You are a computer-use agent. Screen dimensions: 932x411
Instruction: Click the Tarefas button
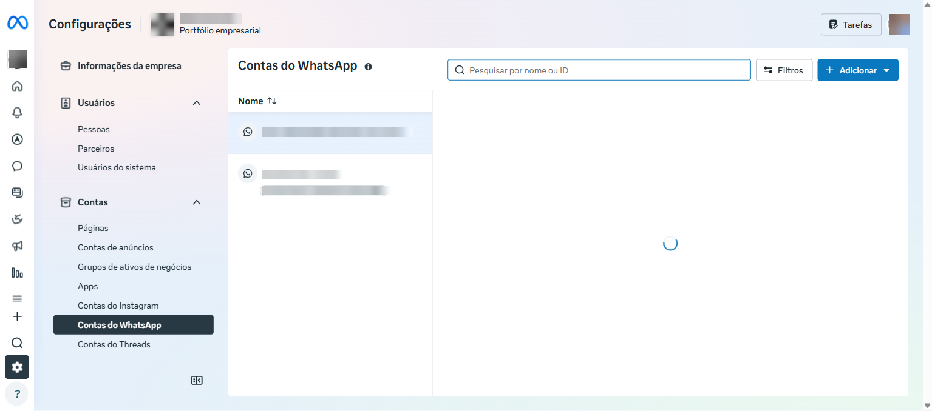(851, 25)
